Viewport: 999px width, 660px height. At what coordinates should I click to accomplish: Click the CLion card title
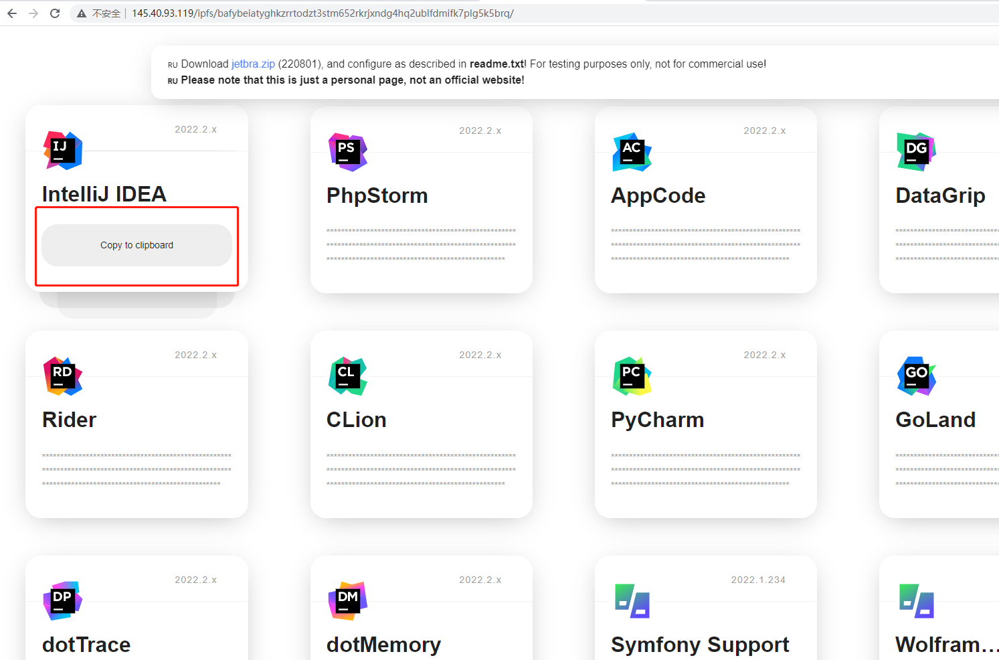(x=357, y=420)
